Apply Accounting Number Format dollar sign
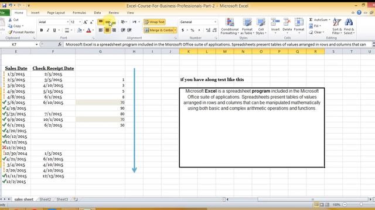 [x=183, y=30]
